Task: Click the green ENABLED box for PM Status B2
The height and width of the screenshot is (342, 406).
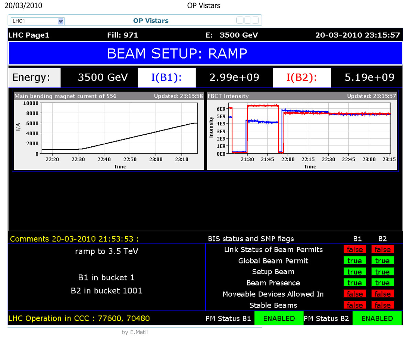Action: pos(377,318)
